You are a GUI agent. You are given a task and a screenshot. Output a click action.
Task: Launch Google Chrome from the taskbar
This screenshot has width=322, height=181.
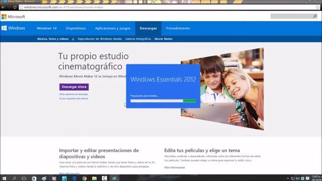pos(85,178)
